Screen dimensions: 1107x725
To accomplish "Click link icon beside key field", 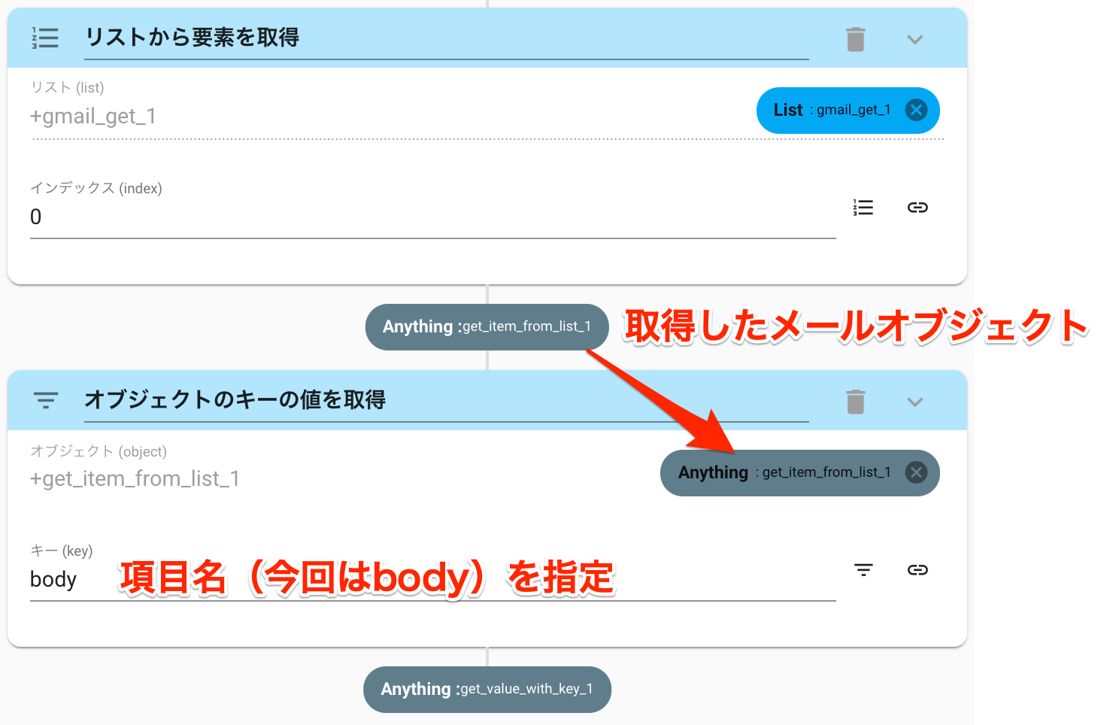I will click(917, 570).
